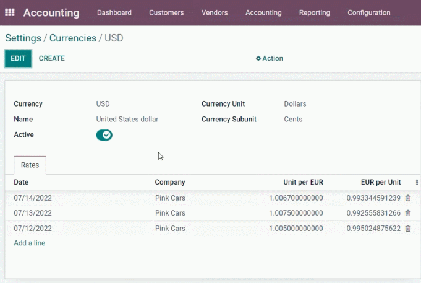
Task: Click the EDIT button
Action: 18,58
